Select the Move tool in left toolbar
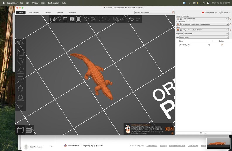Screen dimensions: 232x151 [x=20, y=43]
